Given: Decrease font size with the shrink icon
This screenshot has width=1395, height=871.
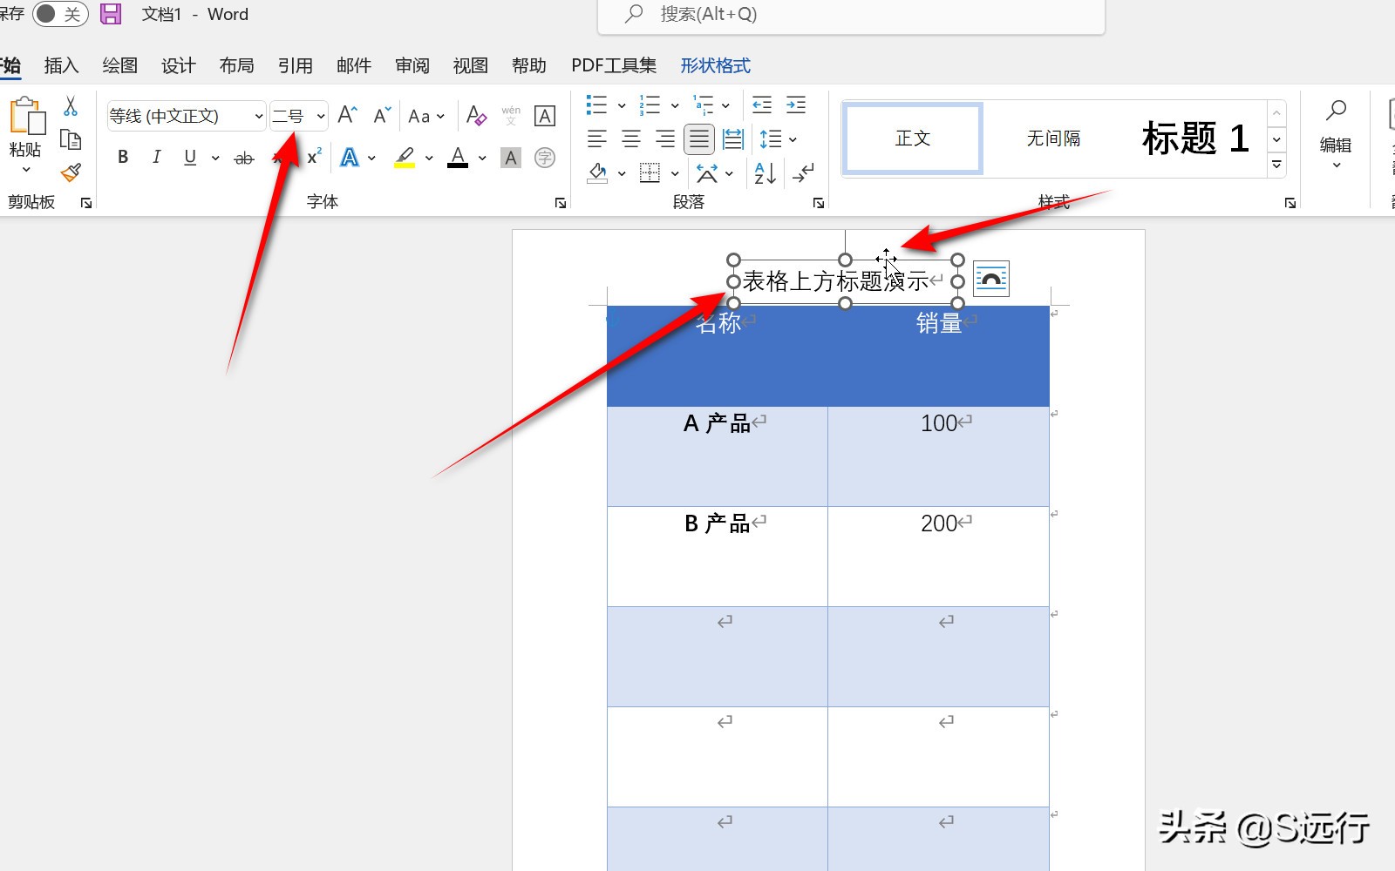Looking at the screenshot, I should pos(382,115).
